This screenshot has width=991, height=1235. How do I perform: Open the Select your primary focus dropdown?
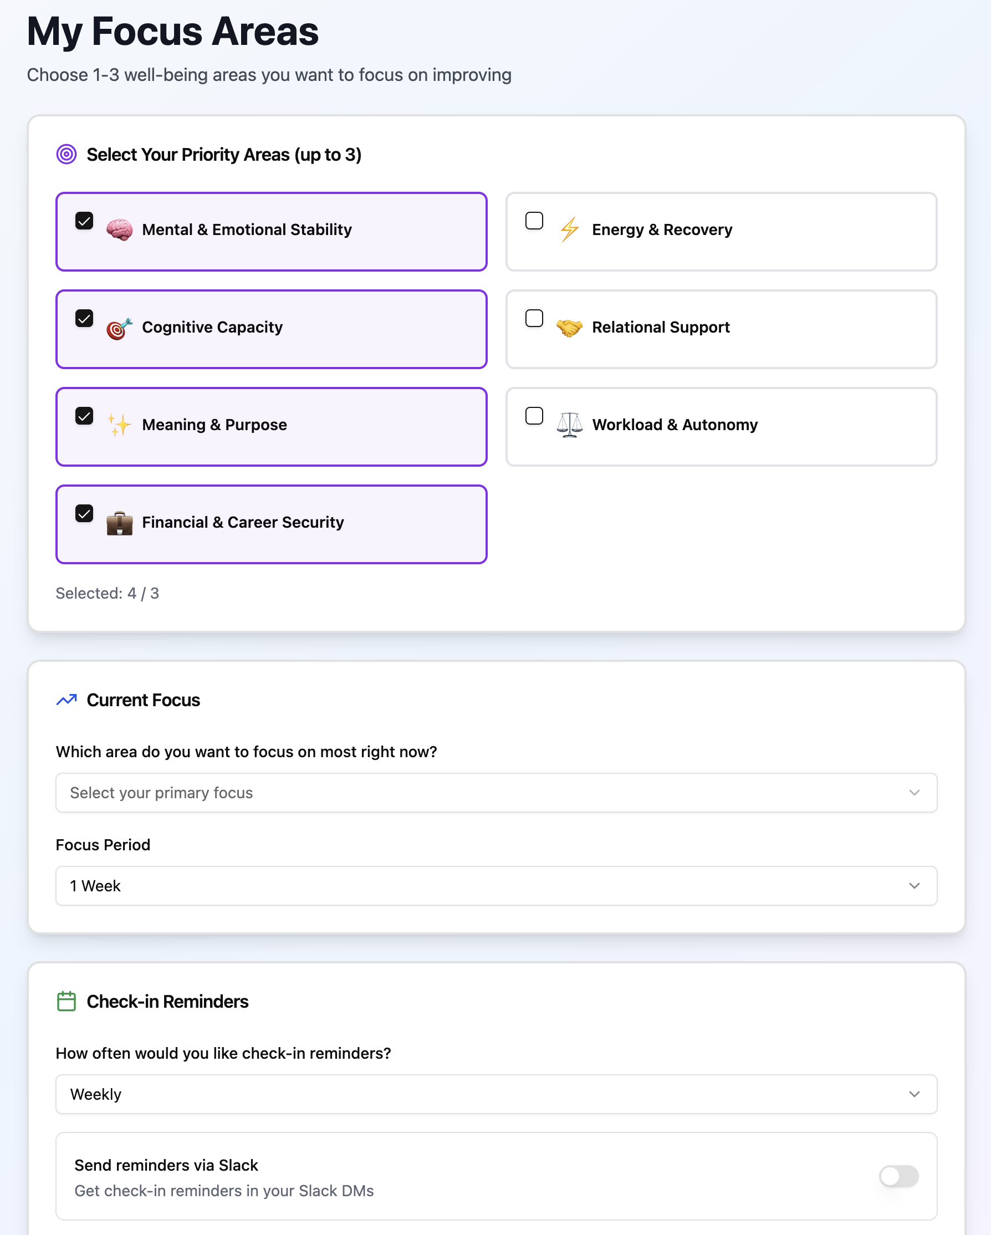pos(496,793)
